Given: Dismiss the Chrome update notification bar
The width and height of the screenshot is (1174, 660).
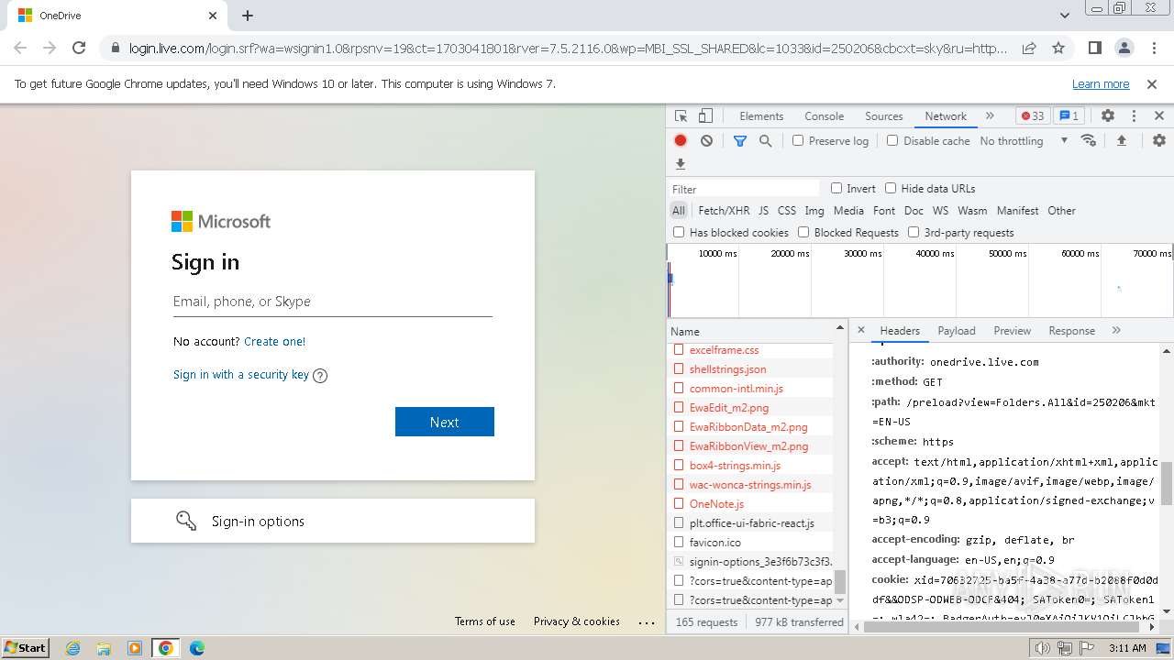Looking at the screenshot, I should pyautogui.click(x=1152, y=83).
